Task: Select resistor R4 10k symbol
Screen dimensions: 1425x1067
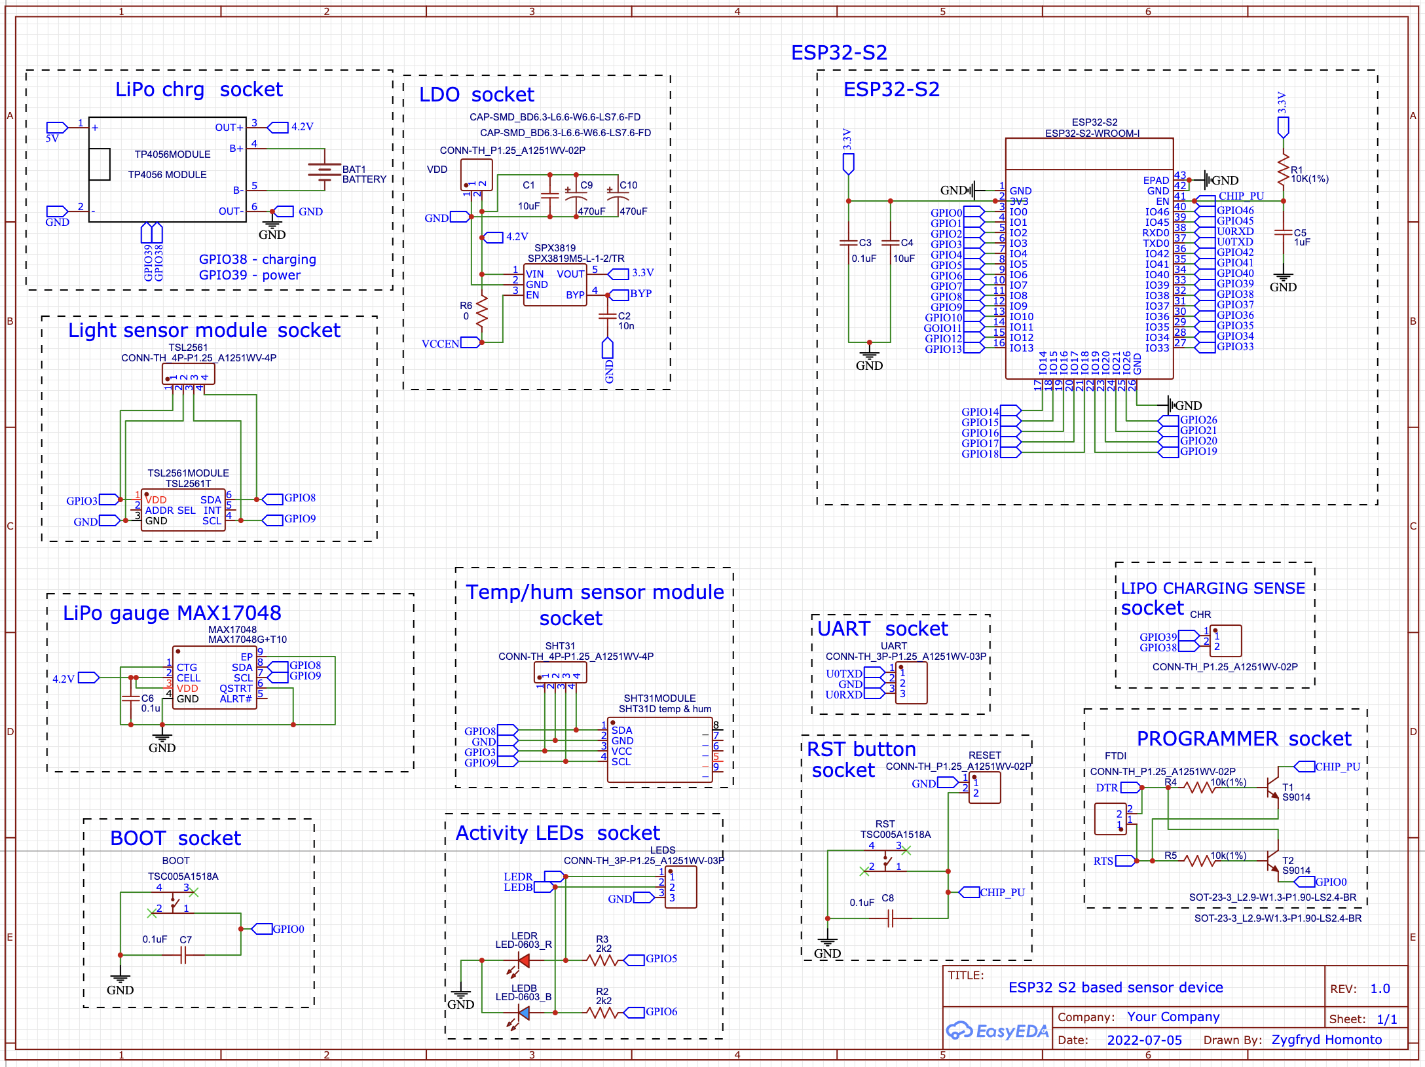Action: [1200, 787]
